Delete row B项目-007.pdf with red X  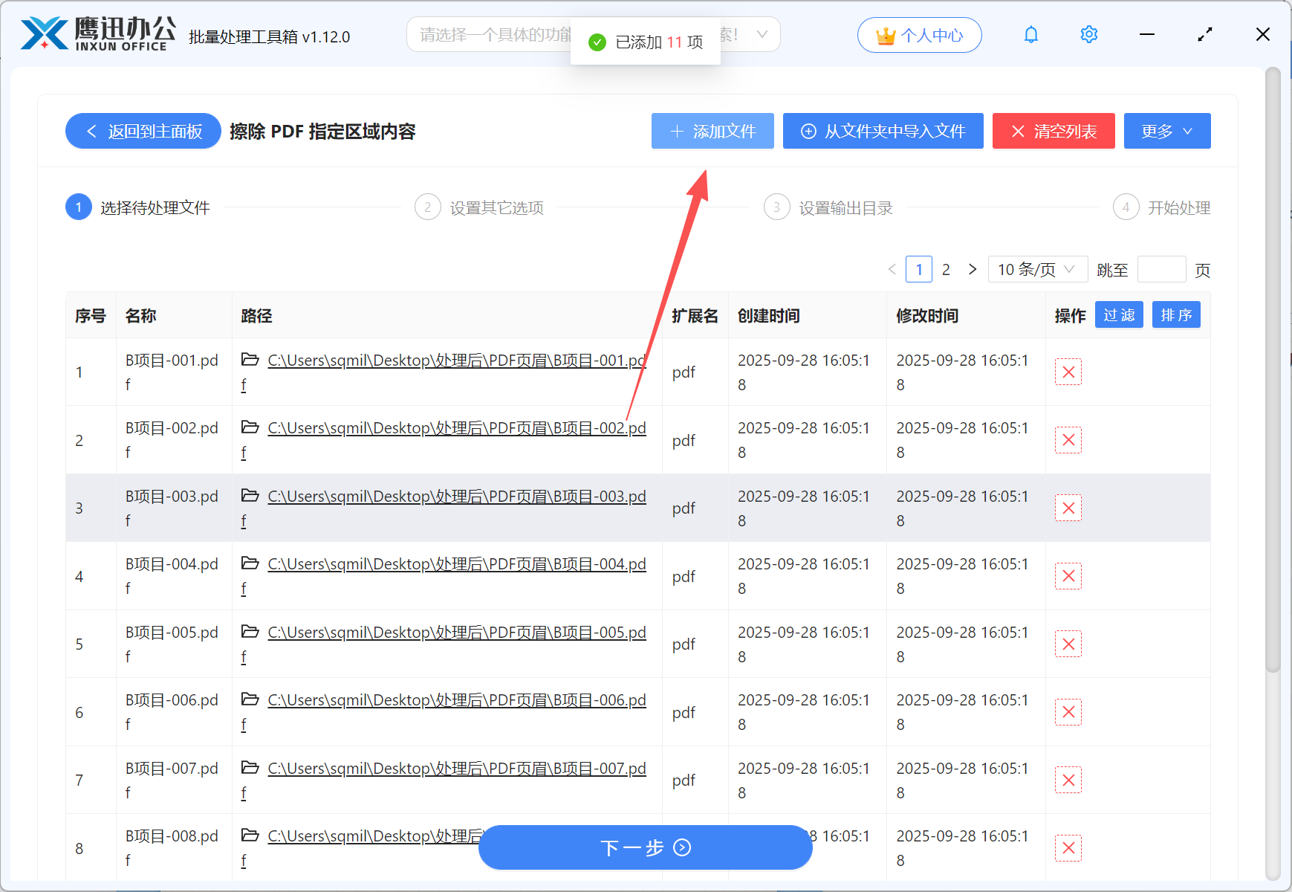point(1068,780)
